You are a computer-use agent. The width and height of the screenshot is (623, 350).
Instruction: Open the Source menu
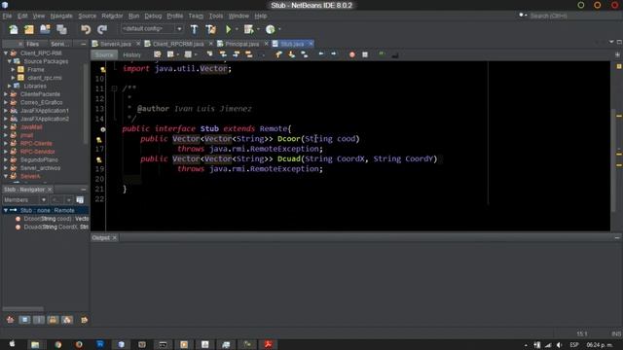[x=87, y=16]
